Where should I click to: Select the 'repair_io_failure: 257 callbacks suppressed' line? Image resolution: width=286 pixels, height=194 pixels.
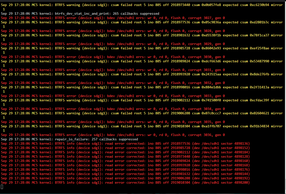click(x=69, y=139)
